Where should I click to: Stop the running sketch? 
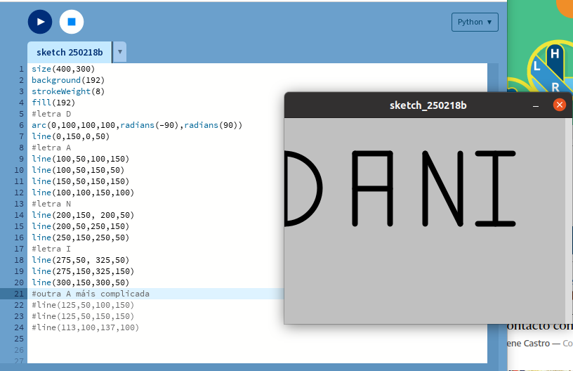[72, 22]
